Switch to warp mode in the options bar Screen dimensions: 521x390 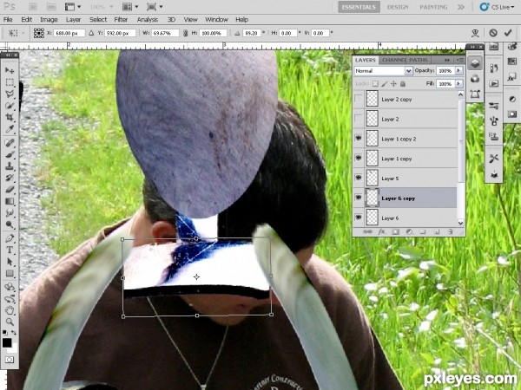[x=475, y=33]
